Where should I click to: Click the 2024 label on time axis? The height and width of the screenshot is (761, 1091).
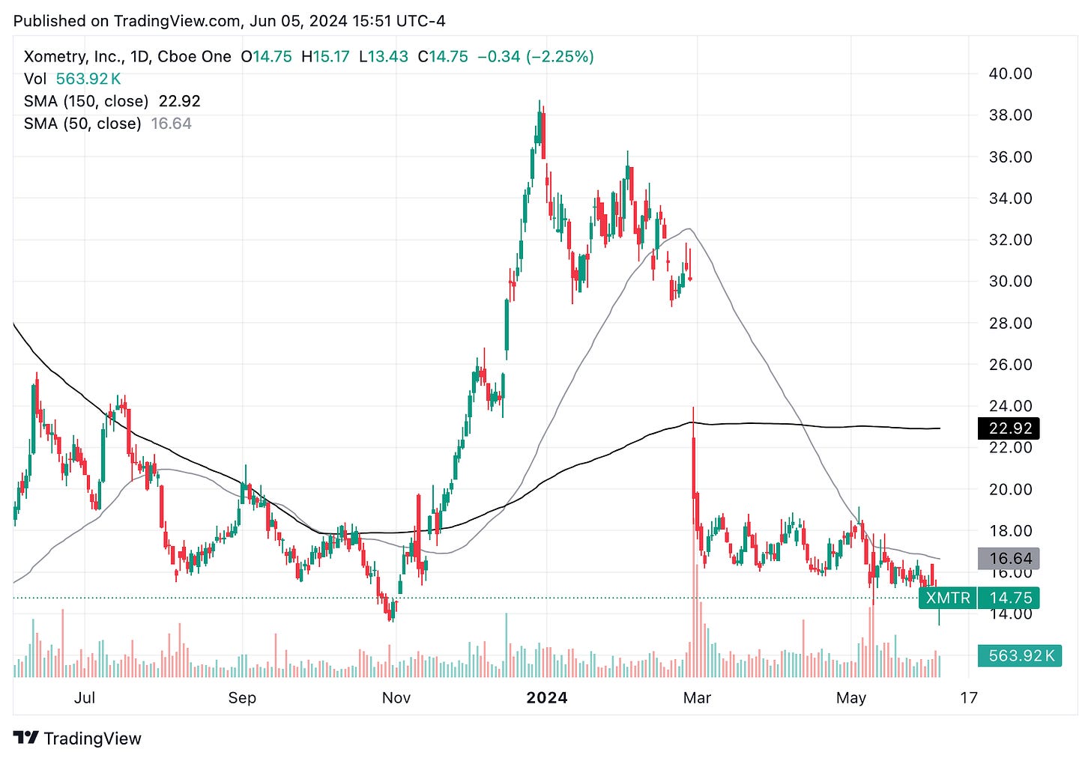(x=547, y=698)
